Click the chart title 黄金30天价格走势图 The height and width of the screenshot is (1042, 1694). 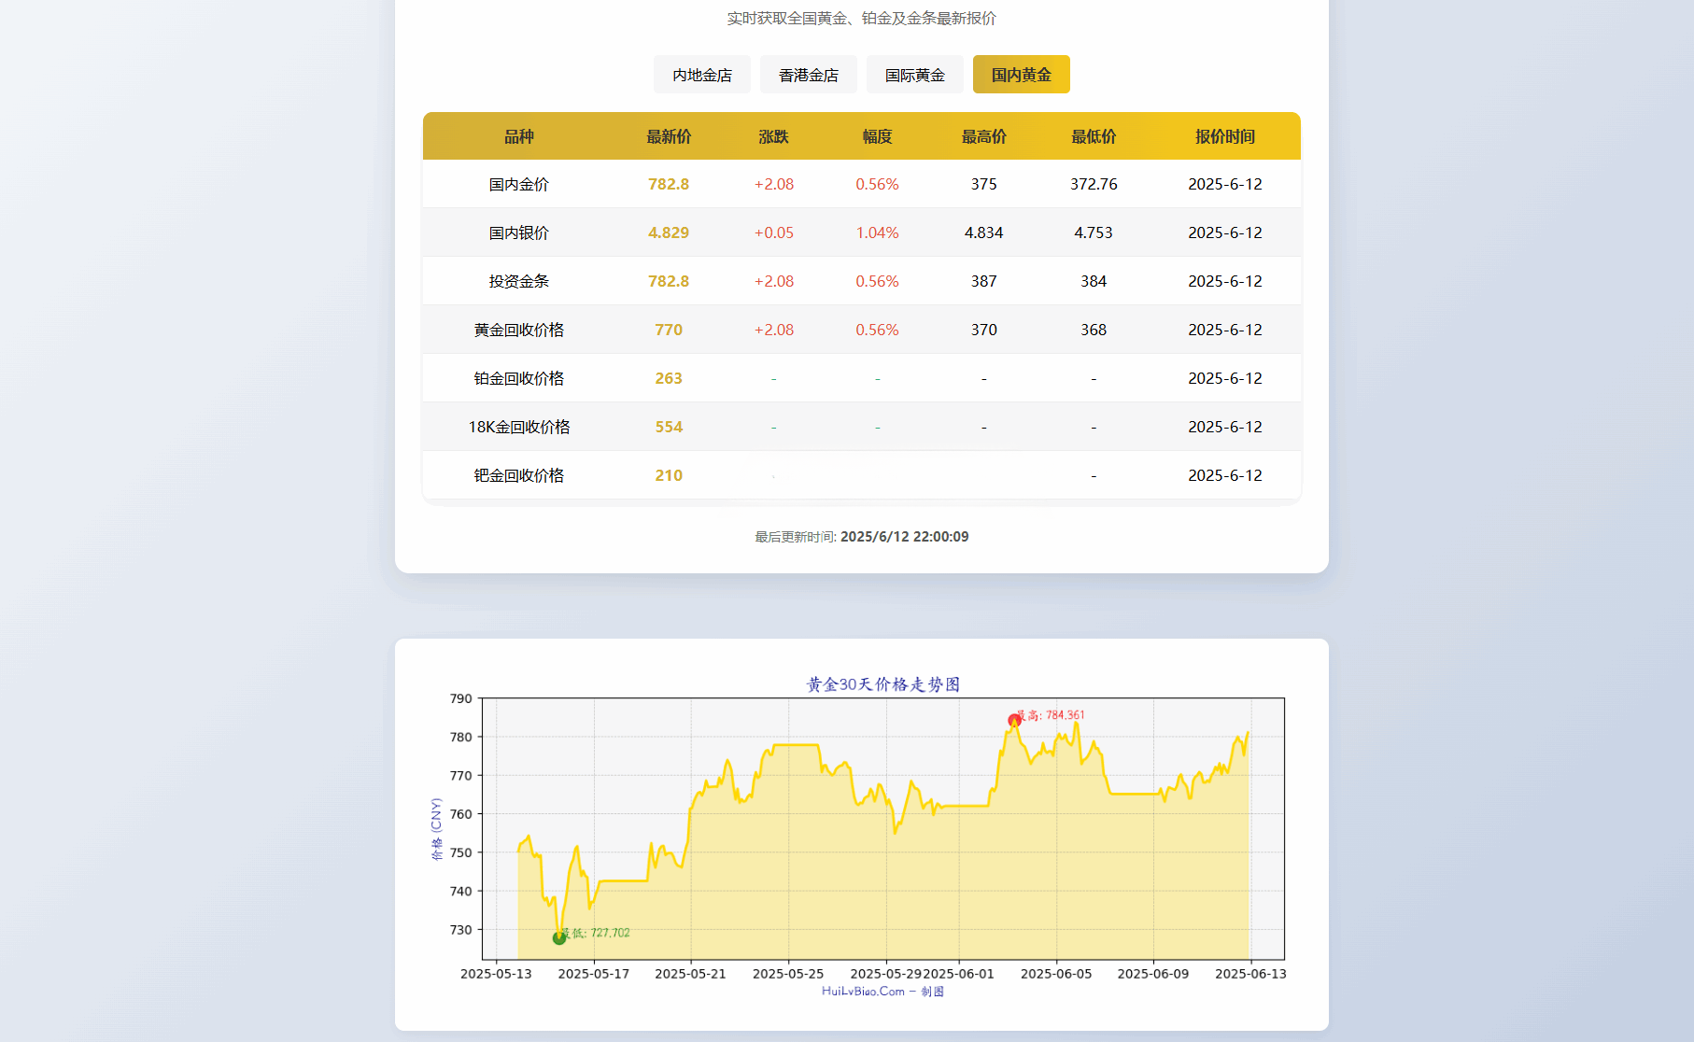[x=884, y=683]
